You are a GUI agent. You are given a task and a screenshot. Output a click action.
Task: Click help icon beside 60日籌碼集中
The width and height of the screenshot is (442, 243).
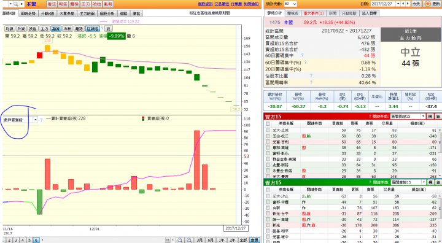pyautogui.click(x=303, y=55)
